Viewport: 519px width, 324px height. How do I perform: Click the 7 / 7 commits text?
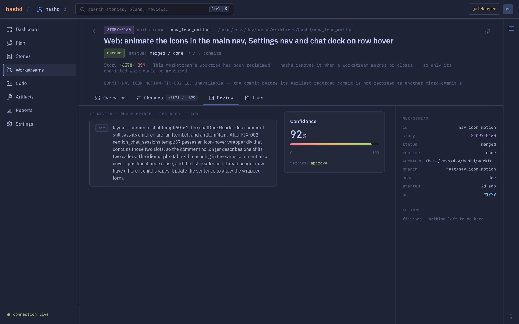(204, 53)
